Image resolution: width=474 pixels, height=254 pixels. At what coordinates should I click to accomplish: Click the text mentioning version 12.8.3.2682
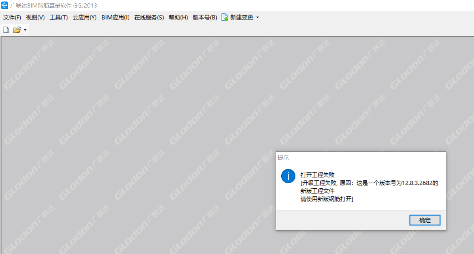click(369, 183)
